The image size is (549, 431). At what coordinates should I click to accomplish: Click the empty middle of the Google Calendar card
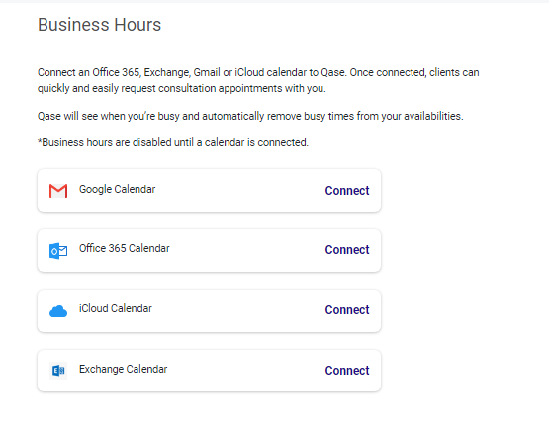click(x=239, y=191)
